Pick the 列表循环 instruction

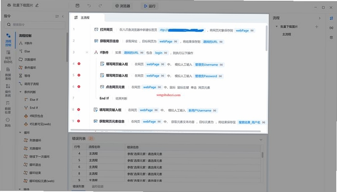[x=32, y=140]
